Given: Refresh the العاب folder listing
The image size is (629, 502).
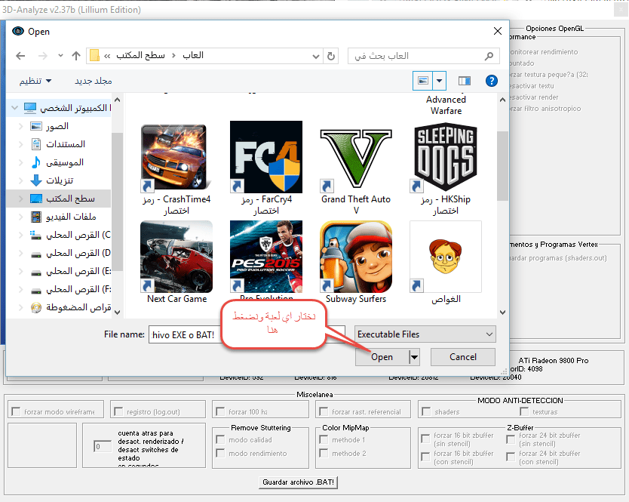Looking at the screenshot, I should pos(331,56).
